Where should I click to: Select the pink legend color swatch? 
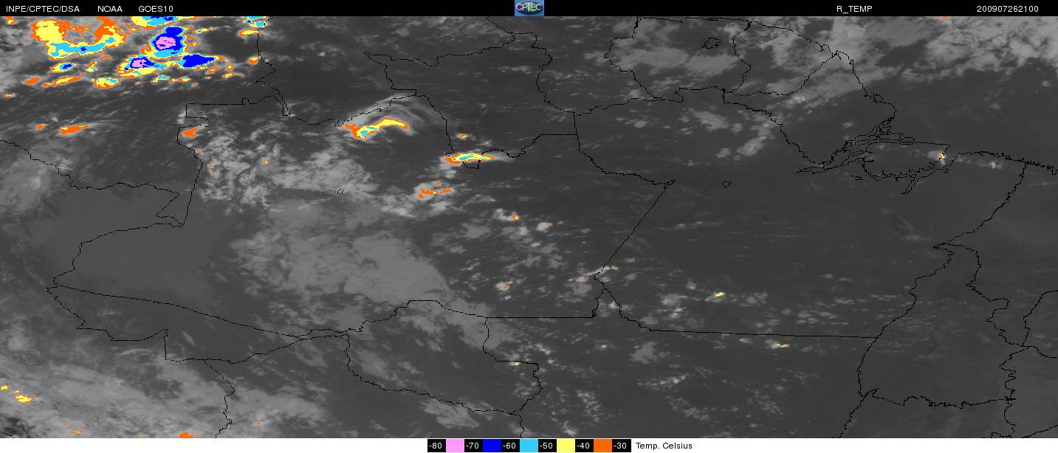[455, 446]
